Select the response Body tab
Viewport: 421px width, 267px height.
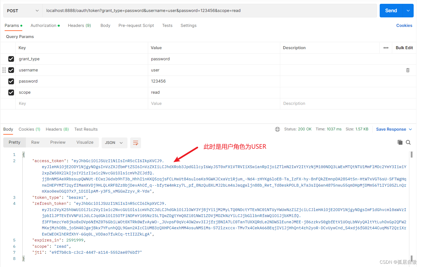pyautogui.click(x=8, y=129)
